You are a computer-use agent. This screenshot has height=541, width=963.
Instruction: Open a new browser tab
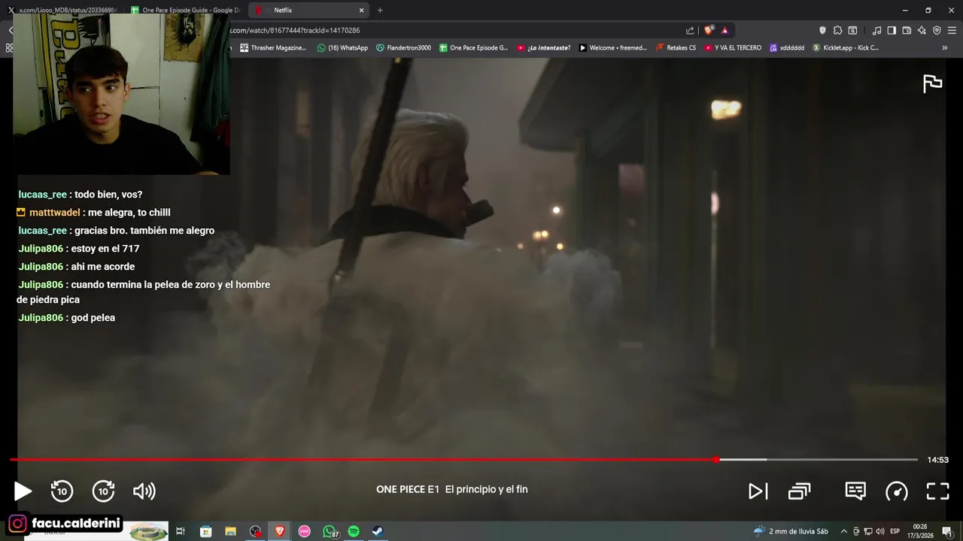click(380, 11)
